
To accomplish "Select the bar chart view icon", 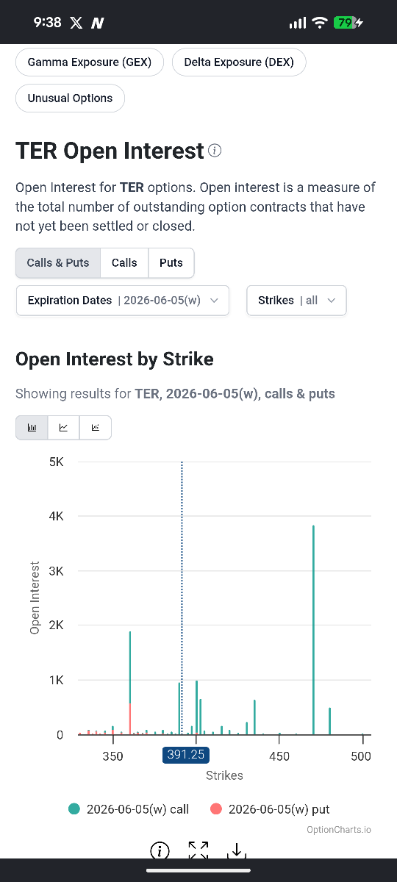I will [x=32, y=427].
